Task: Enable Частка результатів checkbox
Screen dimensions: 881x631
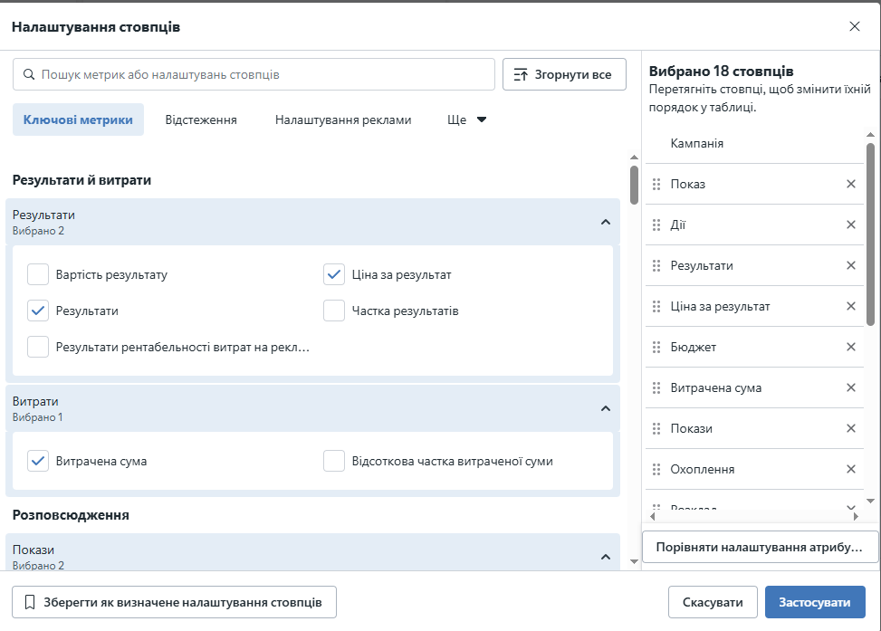Action: 334,311
